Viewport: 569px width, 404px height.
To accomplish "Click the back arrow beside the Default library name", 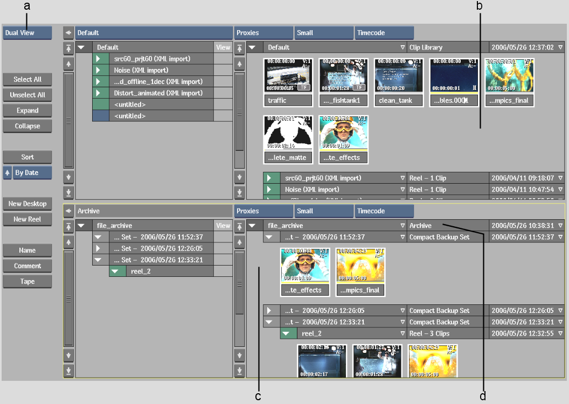I will (68, 33).
